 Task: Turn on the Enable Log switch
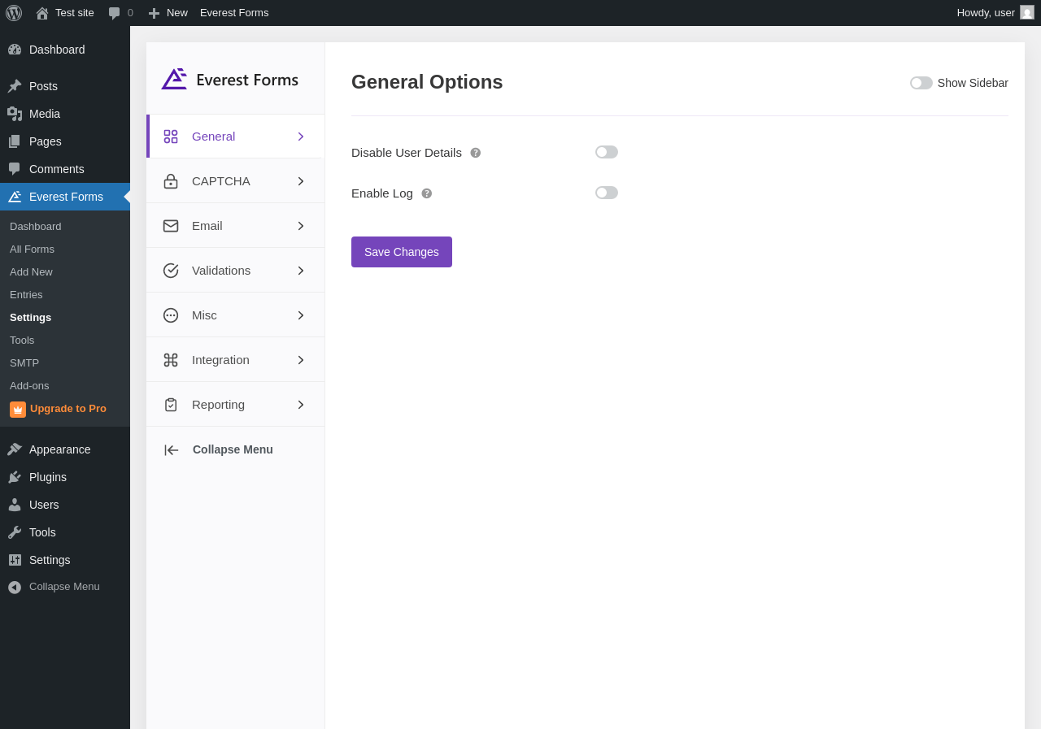607,193
